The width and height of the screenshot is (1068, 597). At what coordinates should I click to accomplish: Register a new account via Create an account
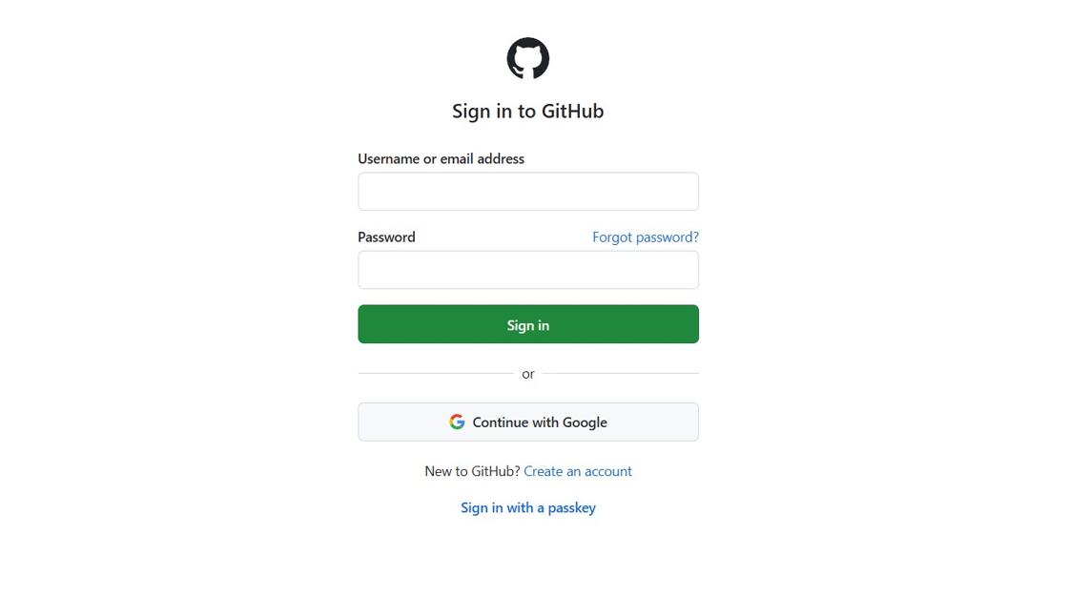point(577,471)
